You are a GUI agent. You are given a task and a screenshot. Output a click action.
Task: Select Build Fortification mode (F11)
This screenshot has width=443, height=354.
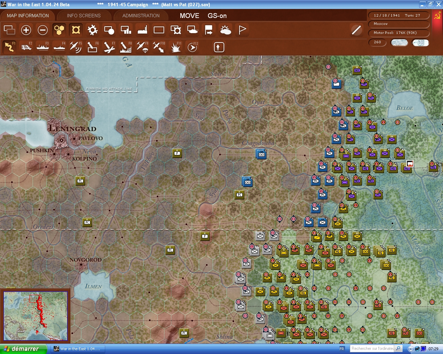coord(176,47)
